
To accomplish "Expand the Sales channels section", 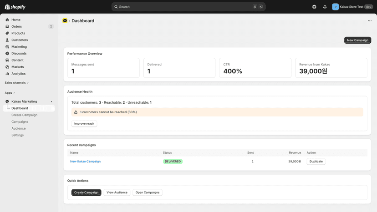I will (16, 83).
